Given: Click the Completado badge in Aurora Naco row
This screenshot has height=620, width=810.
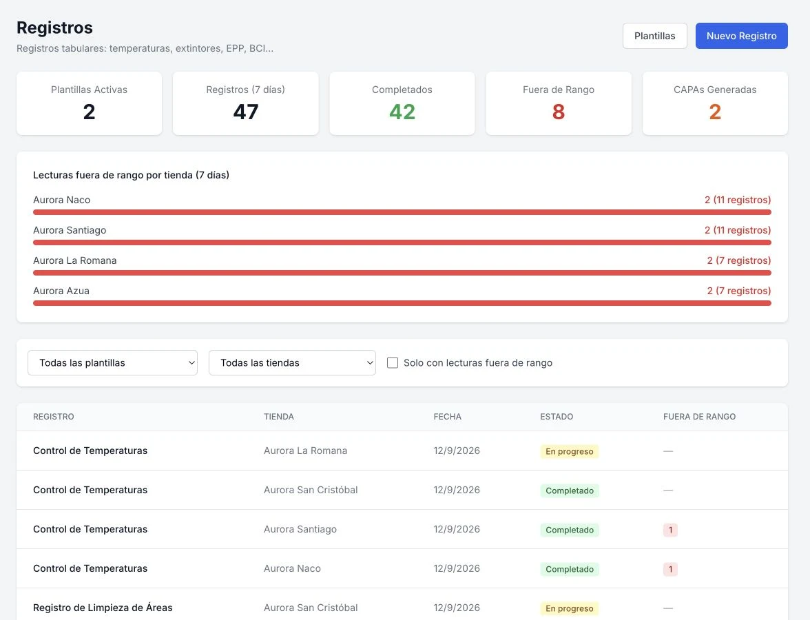Looking at the screenshot, I should pos(570,569).
